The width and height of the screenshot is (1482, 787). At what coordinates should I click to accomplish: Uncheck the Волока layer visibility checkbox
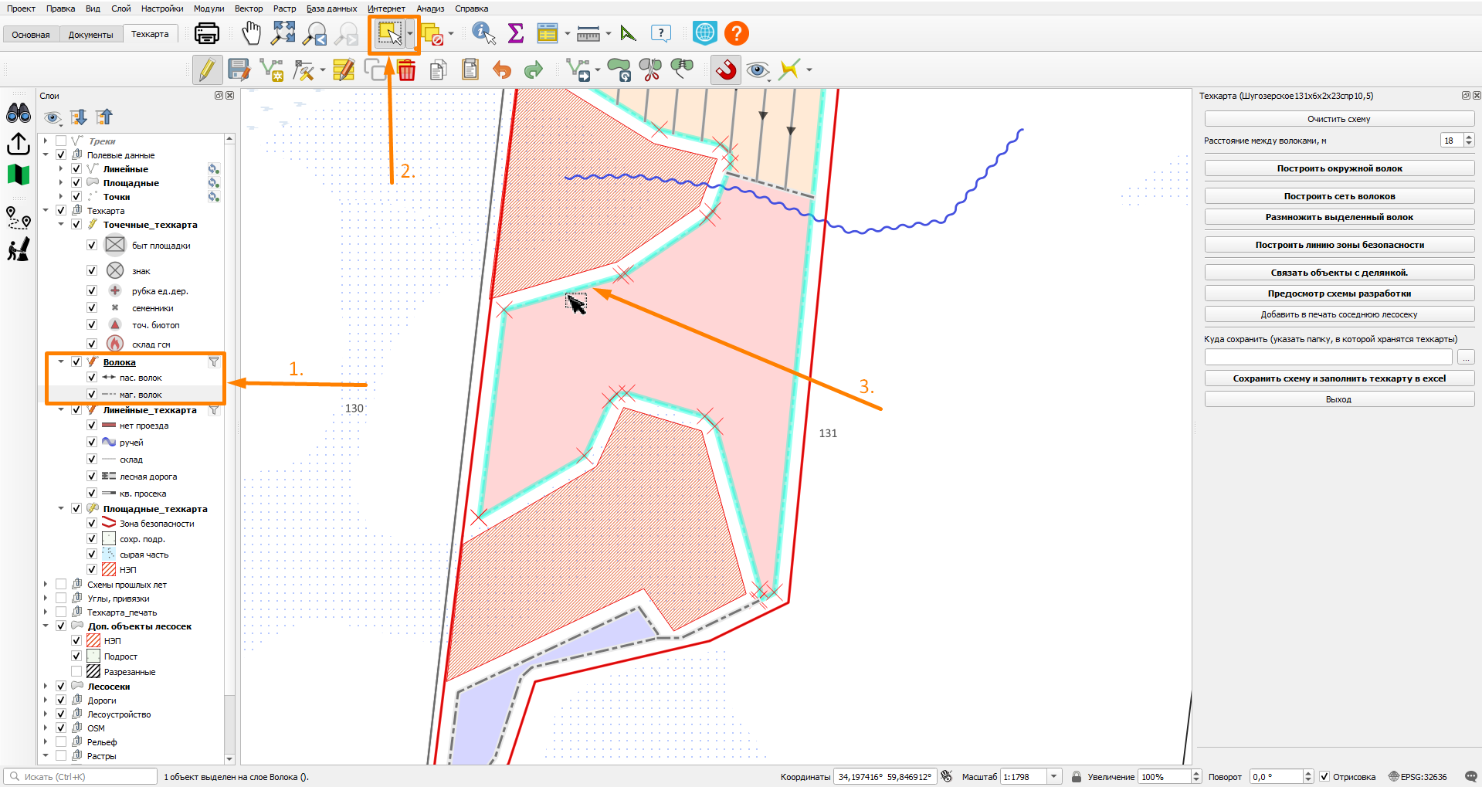[x=76, y=361]
